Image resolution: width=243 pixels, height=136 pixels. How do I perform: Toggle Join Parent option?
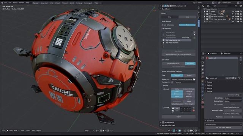tap(190, 63)
